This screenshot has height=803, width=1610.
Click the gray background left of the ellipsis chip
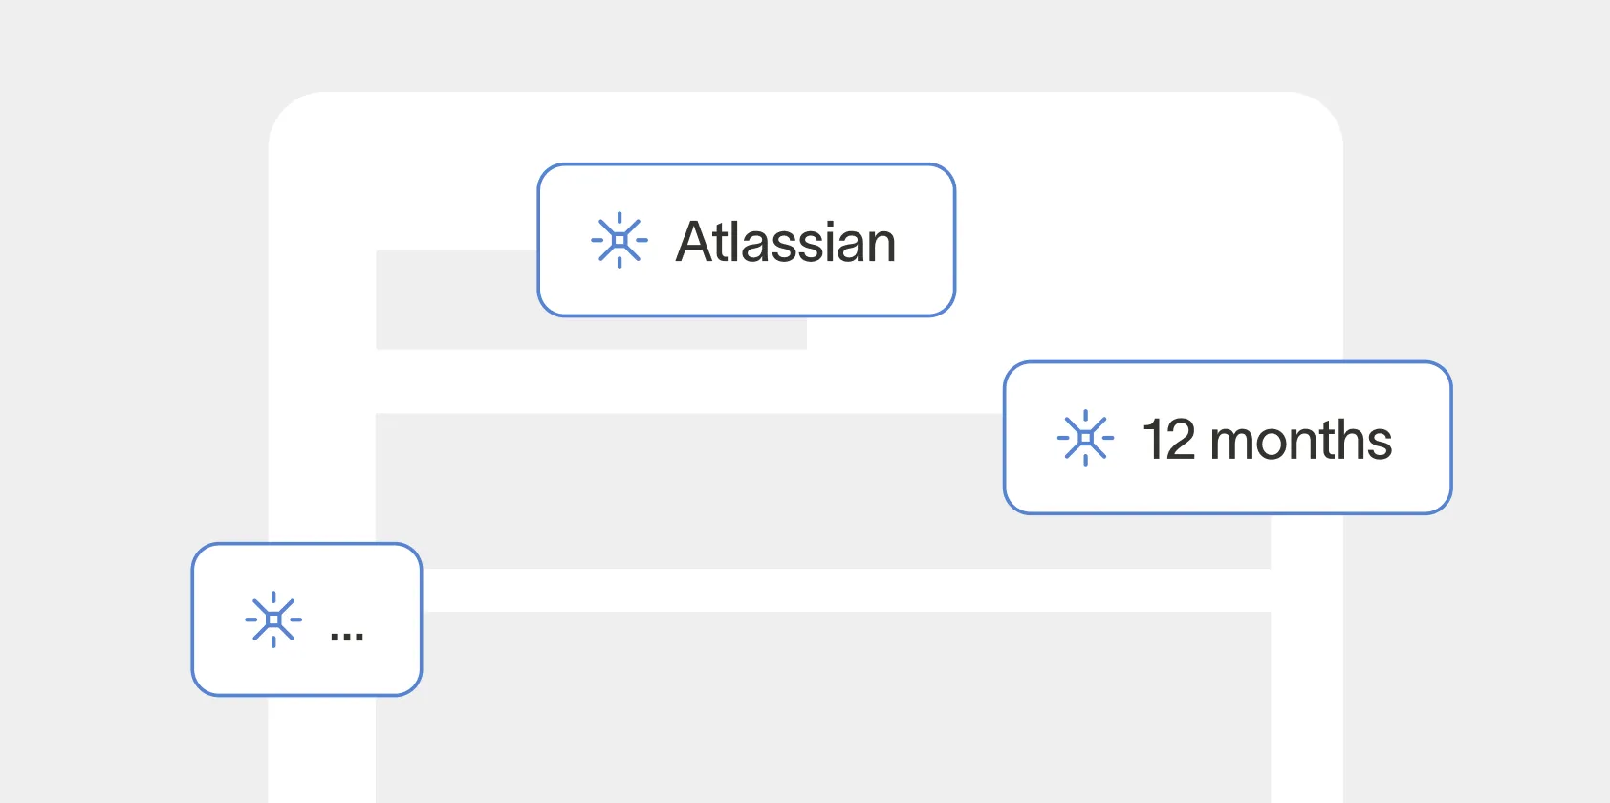point(96,619)
